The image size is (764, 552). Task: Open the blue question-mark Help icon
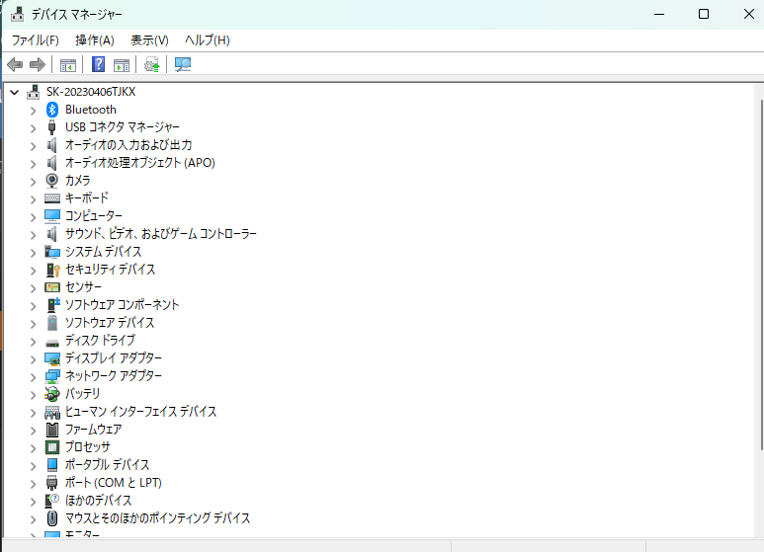(x=99, y=64)
